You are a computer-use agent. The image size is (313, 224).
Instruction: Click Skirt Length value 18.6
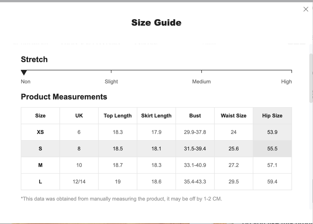(156, 182)
